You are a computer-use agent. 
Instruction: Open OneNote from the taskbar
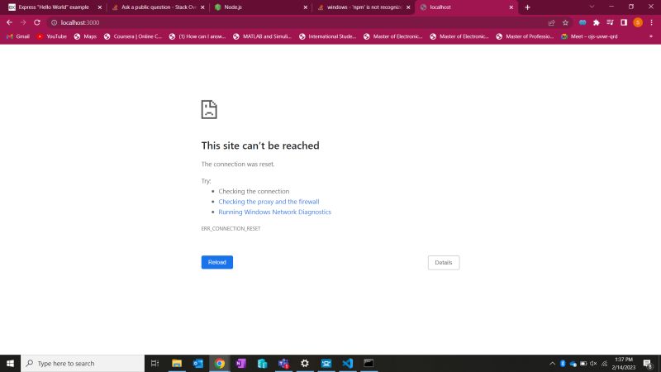point(240,363)
